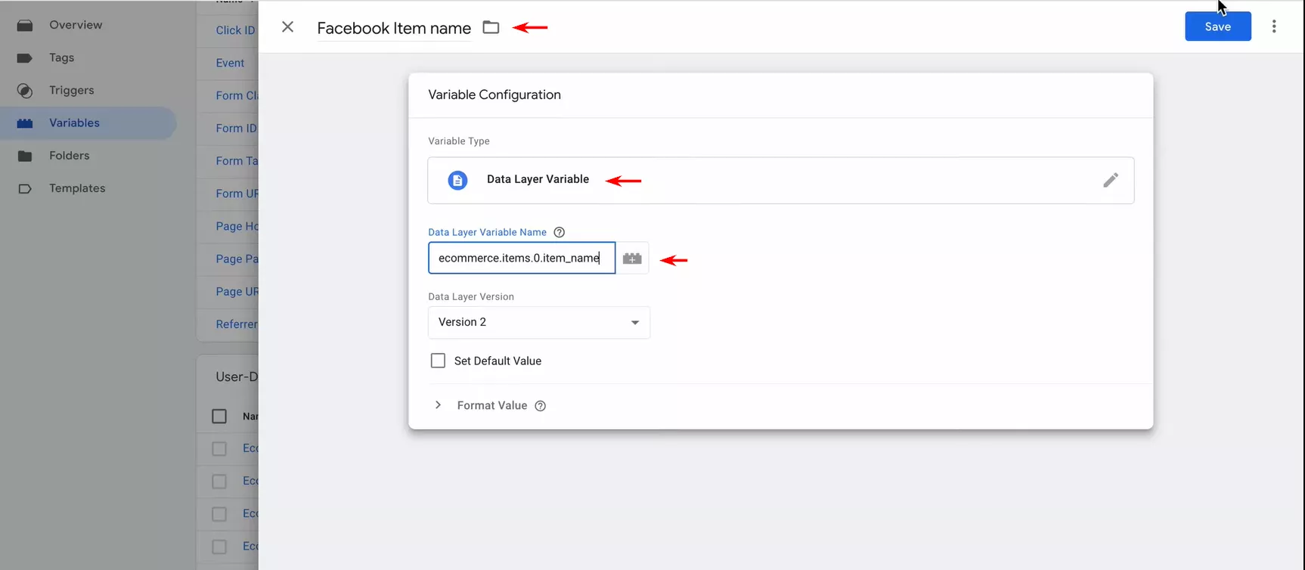This screenshot has height=570, width=1305.
Task: Open the Data Layer Version dropdown
Action: click(x=539, y=322)
